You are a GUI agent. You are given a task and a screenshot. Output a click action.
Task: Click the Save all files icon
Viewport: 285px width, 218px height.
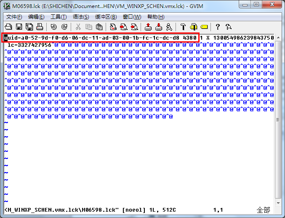(x=29, y=27)
